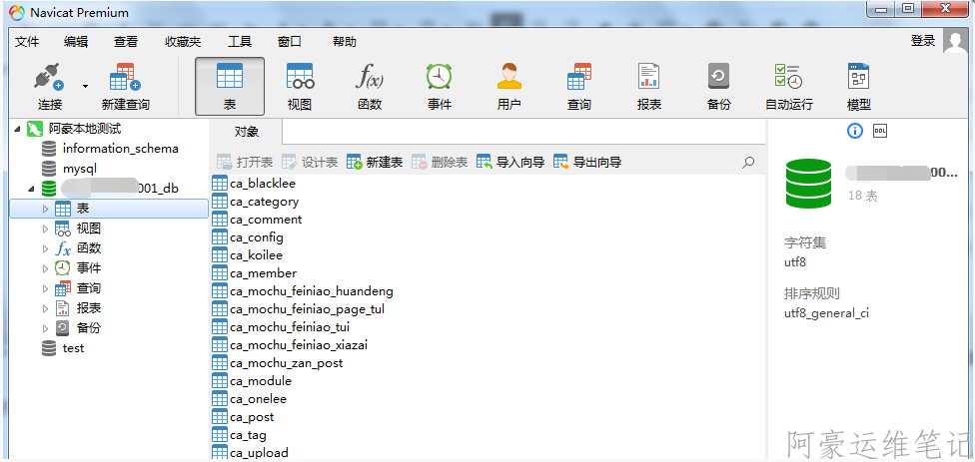Expand the 视图 tree node arrow

point(45,229)
